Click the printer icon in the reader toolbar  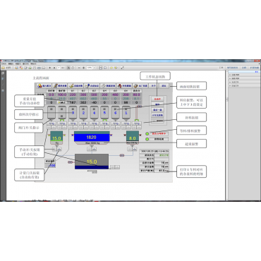click(x=39, y=68)
